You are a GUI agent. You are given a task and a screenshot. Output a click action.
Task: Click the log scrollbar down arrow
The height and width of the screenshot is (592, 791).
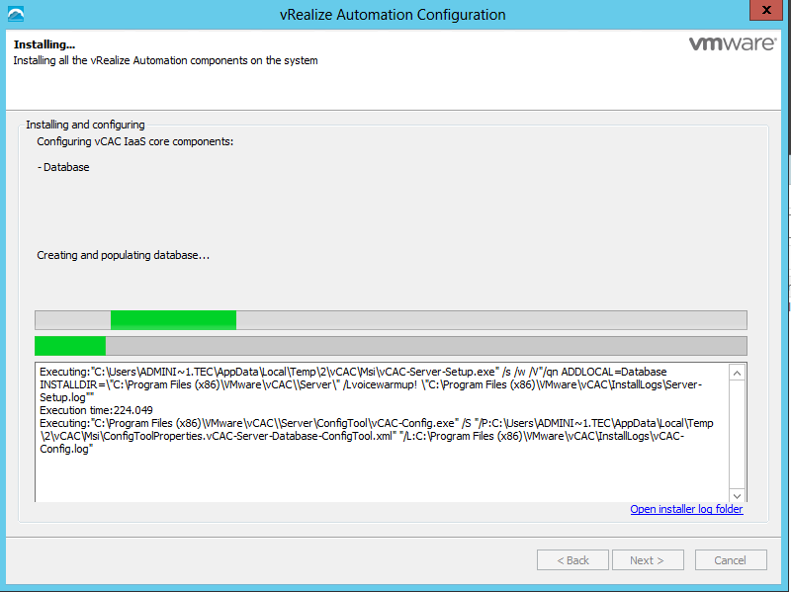click(x=737, y=495)
